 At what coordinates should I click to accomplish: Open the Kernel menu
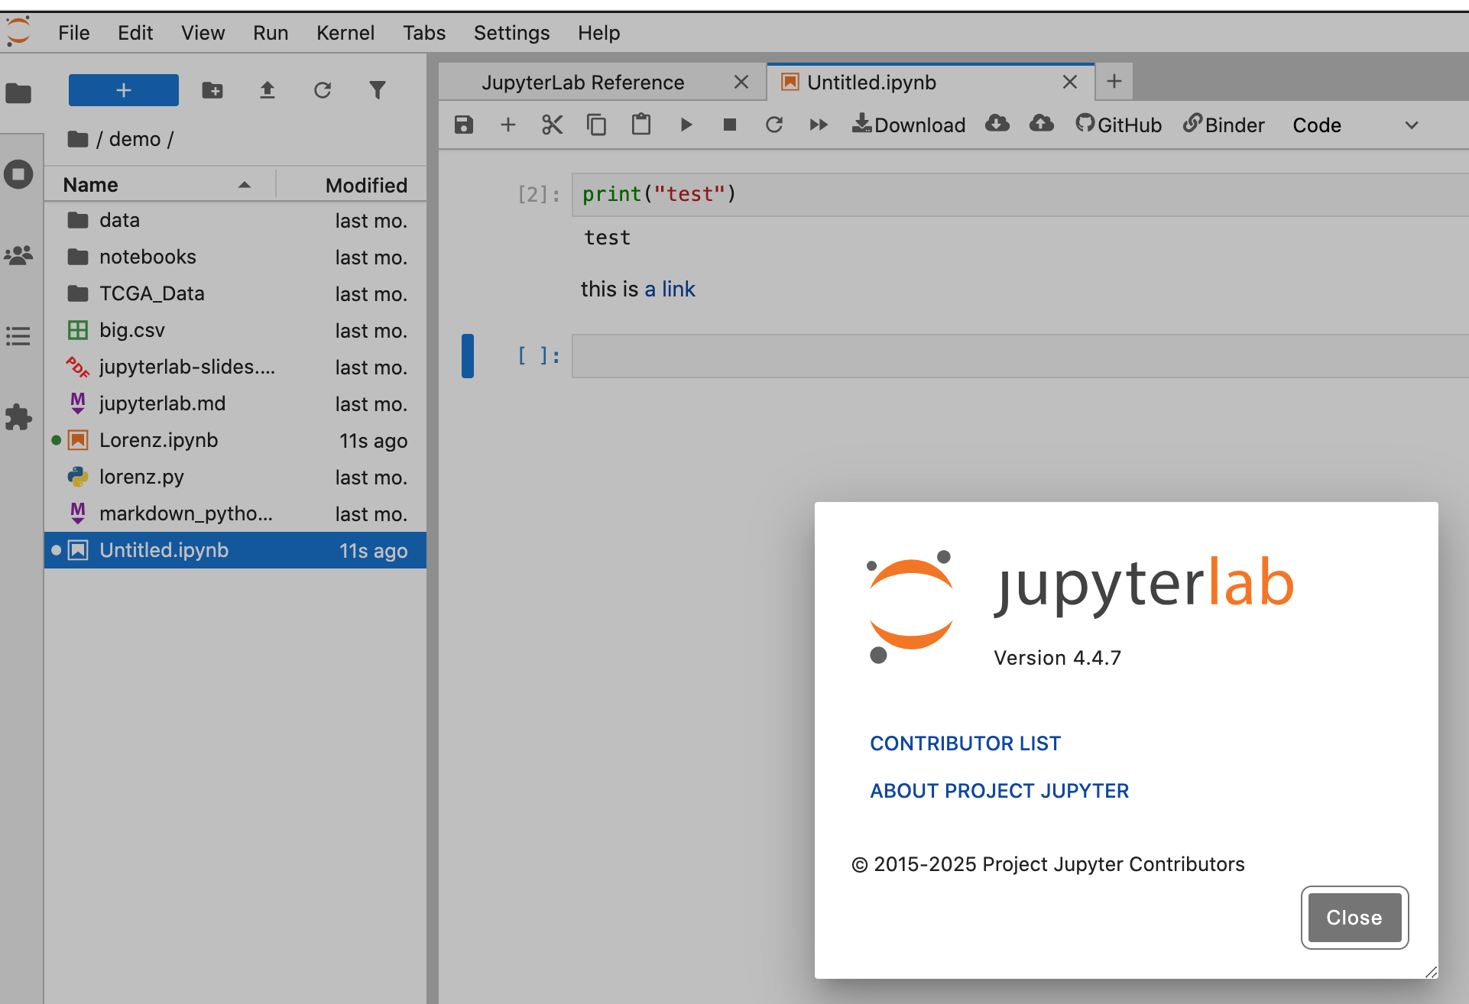pos(345,33)
